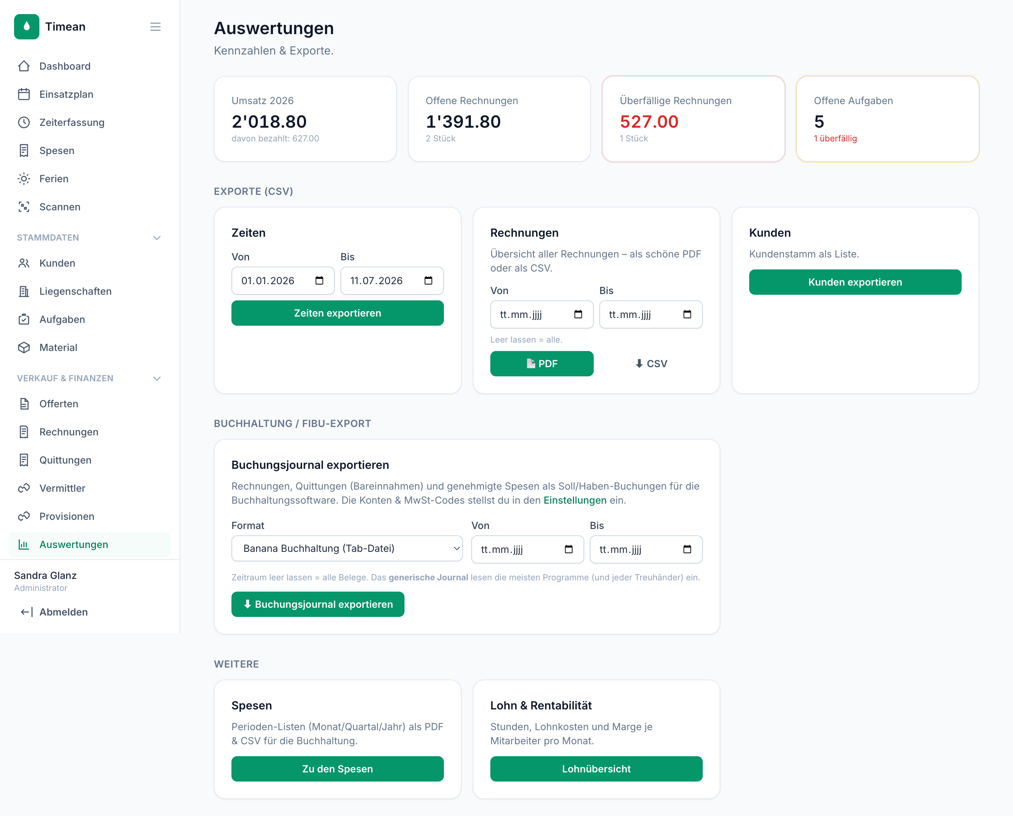Click the Timean droplet logo icon
The height and width of the screenshot is (816, 1013).
[x=26, y=27]
